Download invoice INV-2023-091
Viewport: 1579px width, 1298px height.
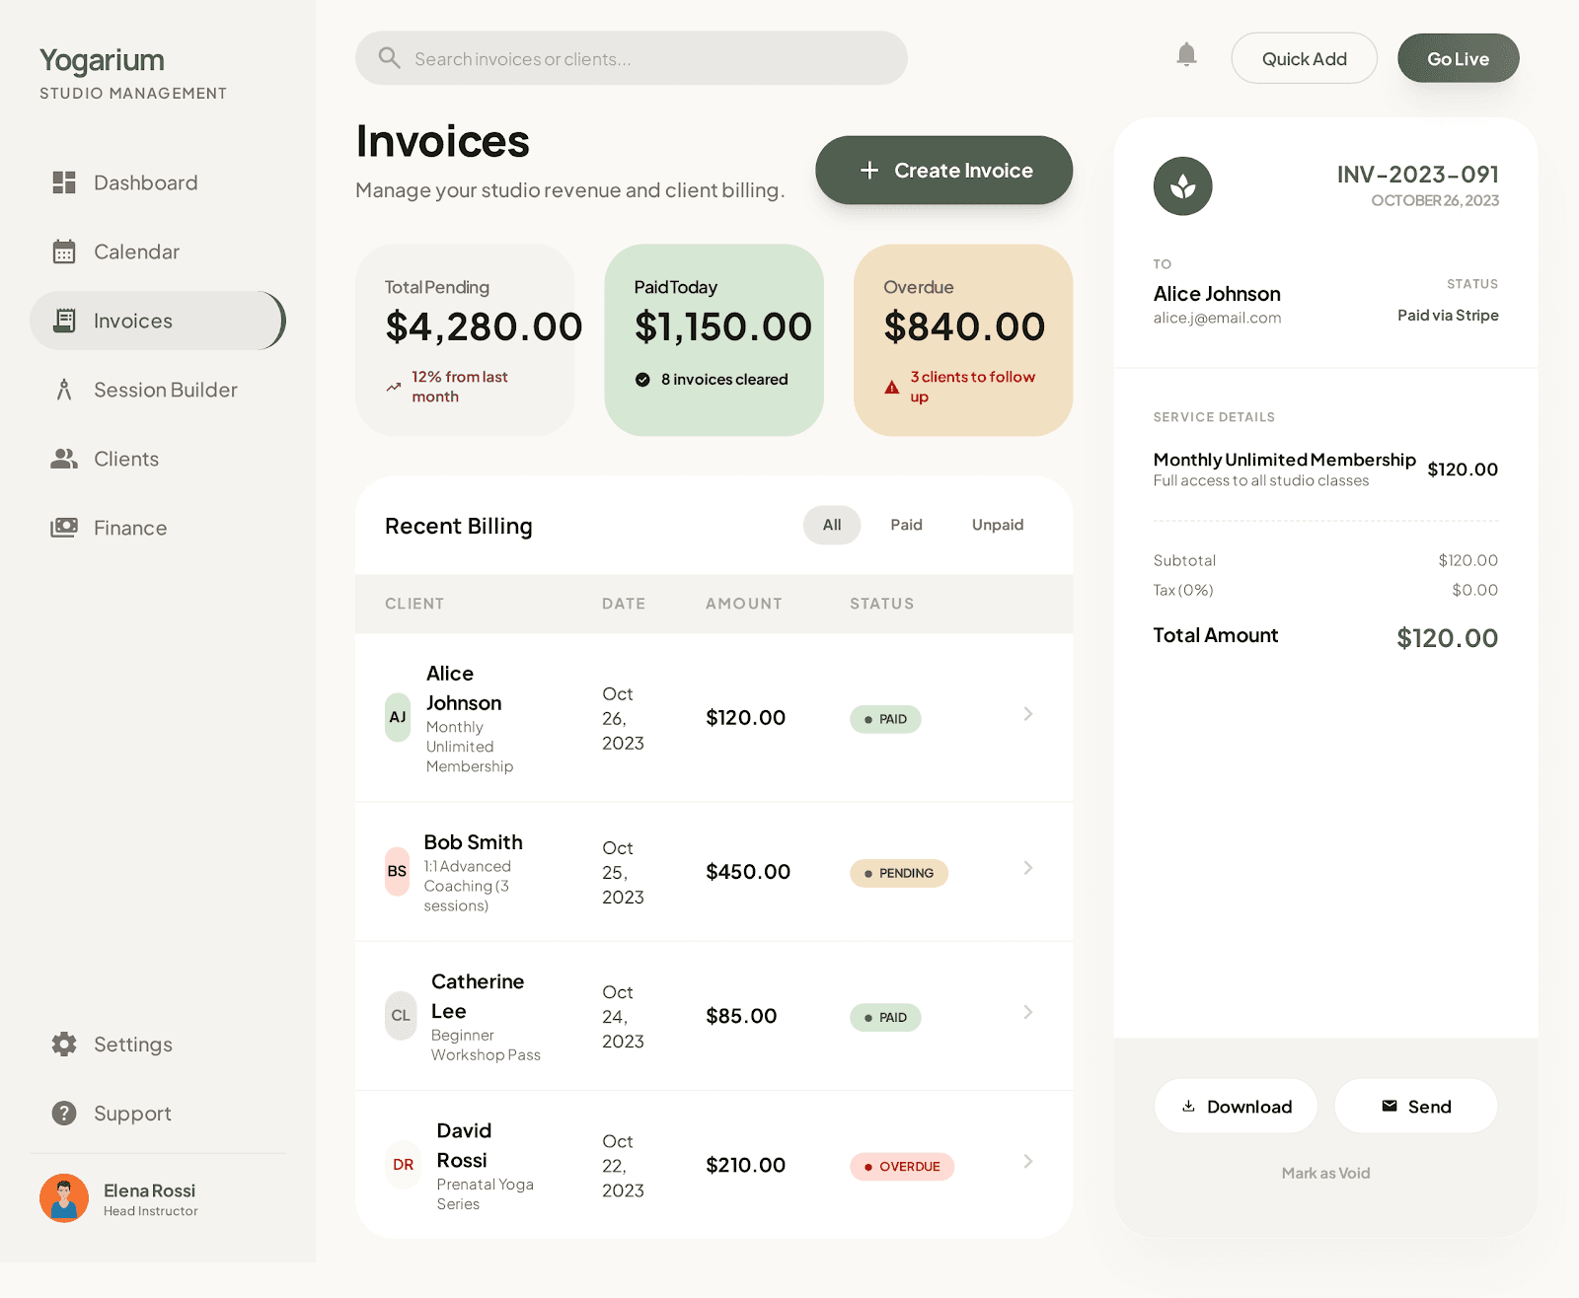(1235, 1106)
